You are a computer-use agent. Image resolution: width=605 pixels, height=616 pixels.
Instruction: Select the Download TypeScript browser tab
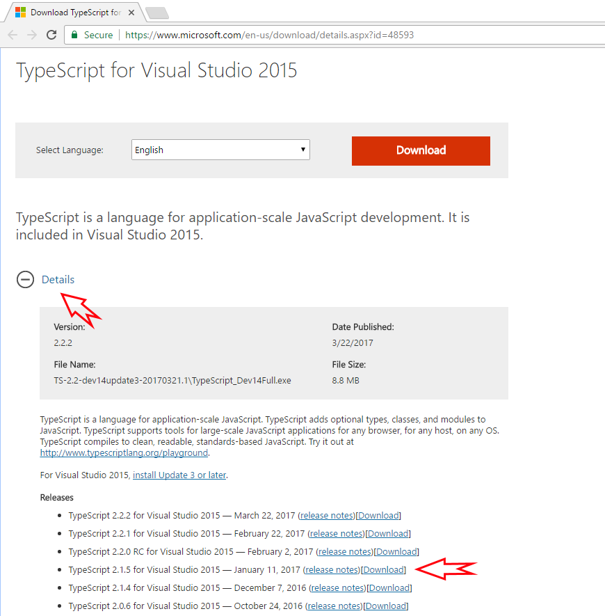pyautogui.click(x=73, y=13)
